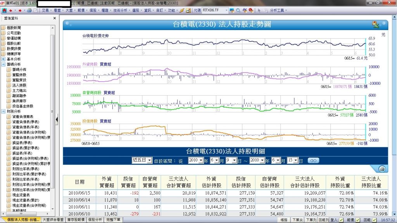Click 外資買賣超 column header

(107, 182)
